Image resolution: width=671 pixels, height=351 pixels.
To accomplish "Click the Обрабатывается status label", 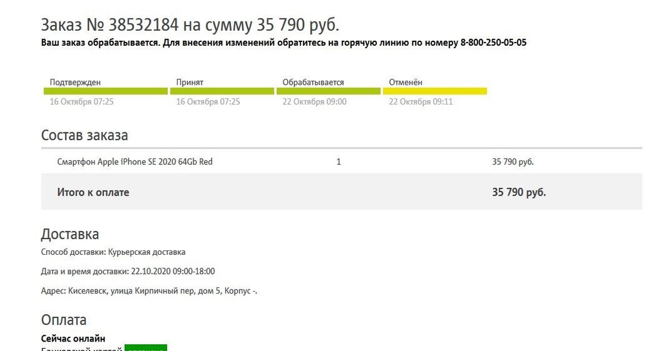I will 313,82.
